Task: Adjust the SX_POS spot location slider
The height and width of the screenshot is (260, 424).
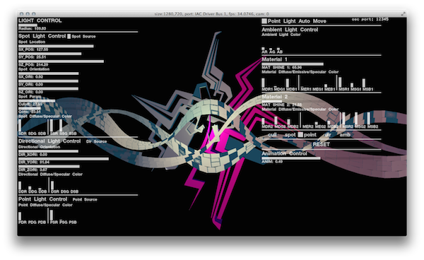Action: pos(56,46)
